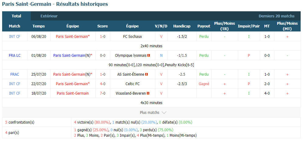
Task: Click the MT column header
Action: 267,26
